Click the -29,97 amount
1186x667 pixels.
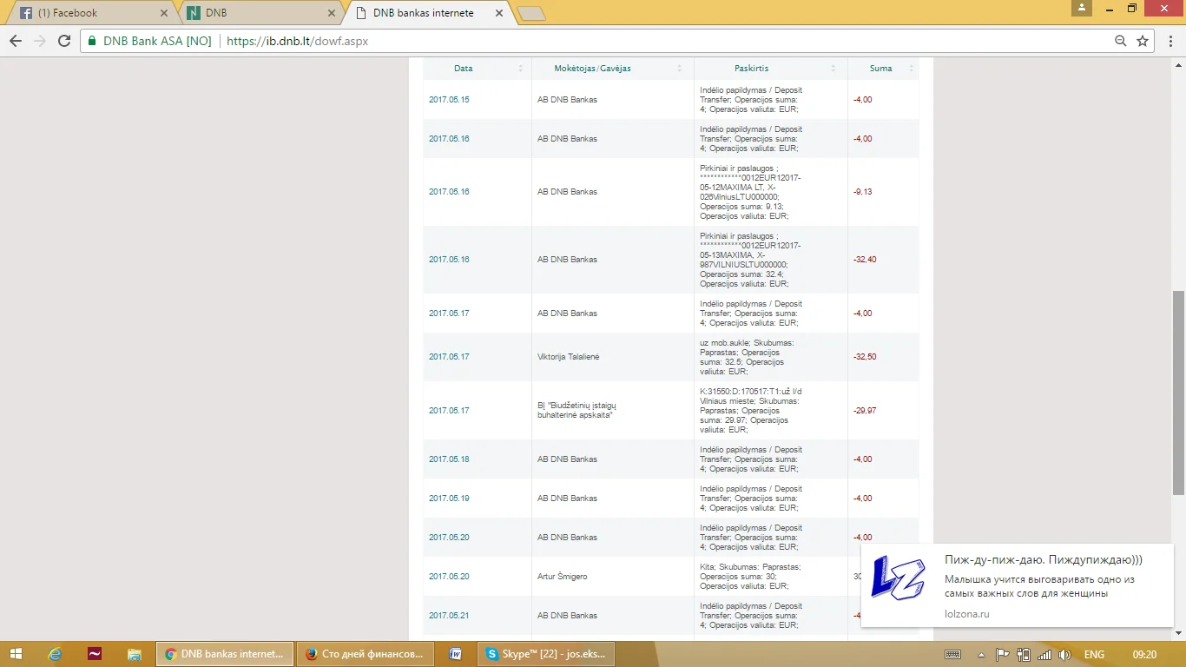[865, 411]
